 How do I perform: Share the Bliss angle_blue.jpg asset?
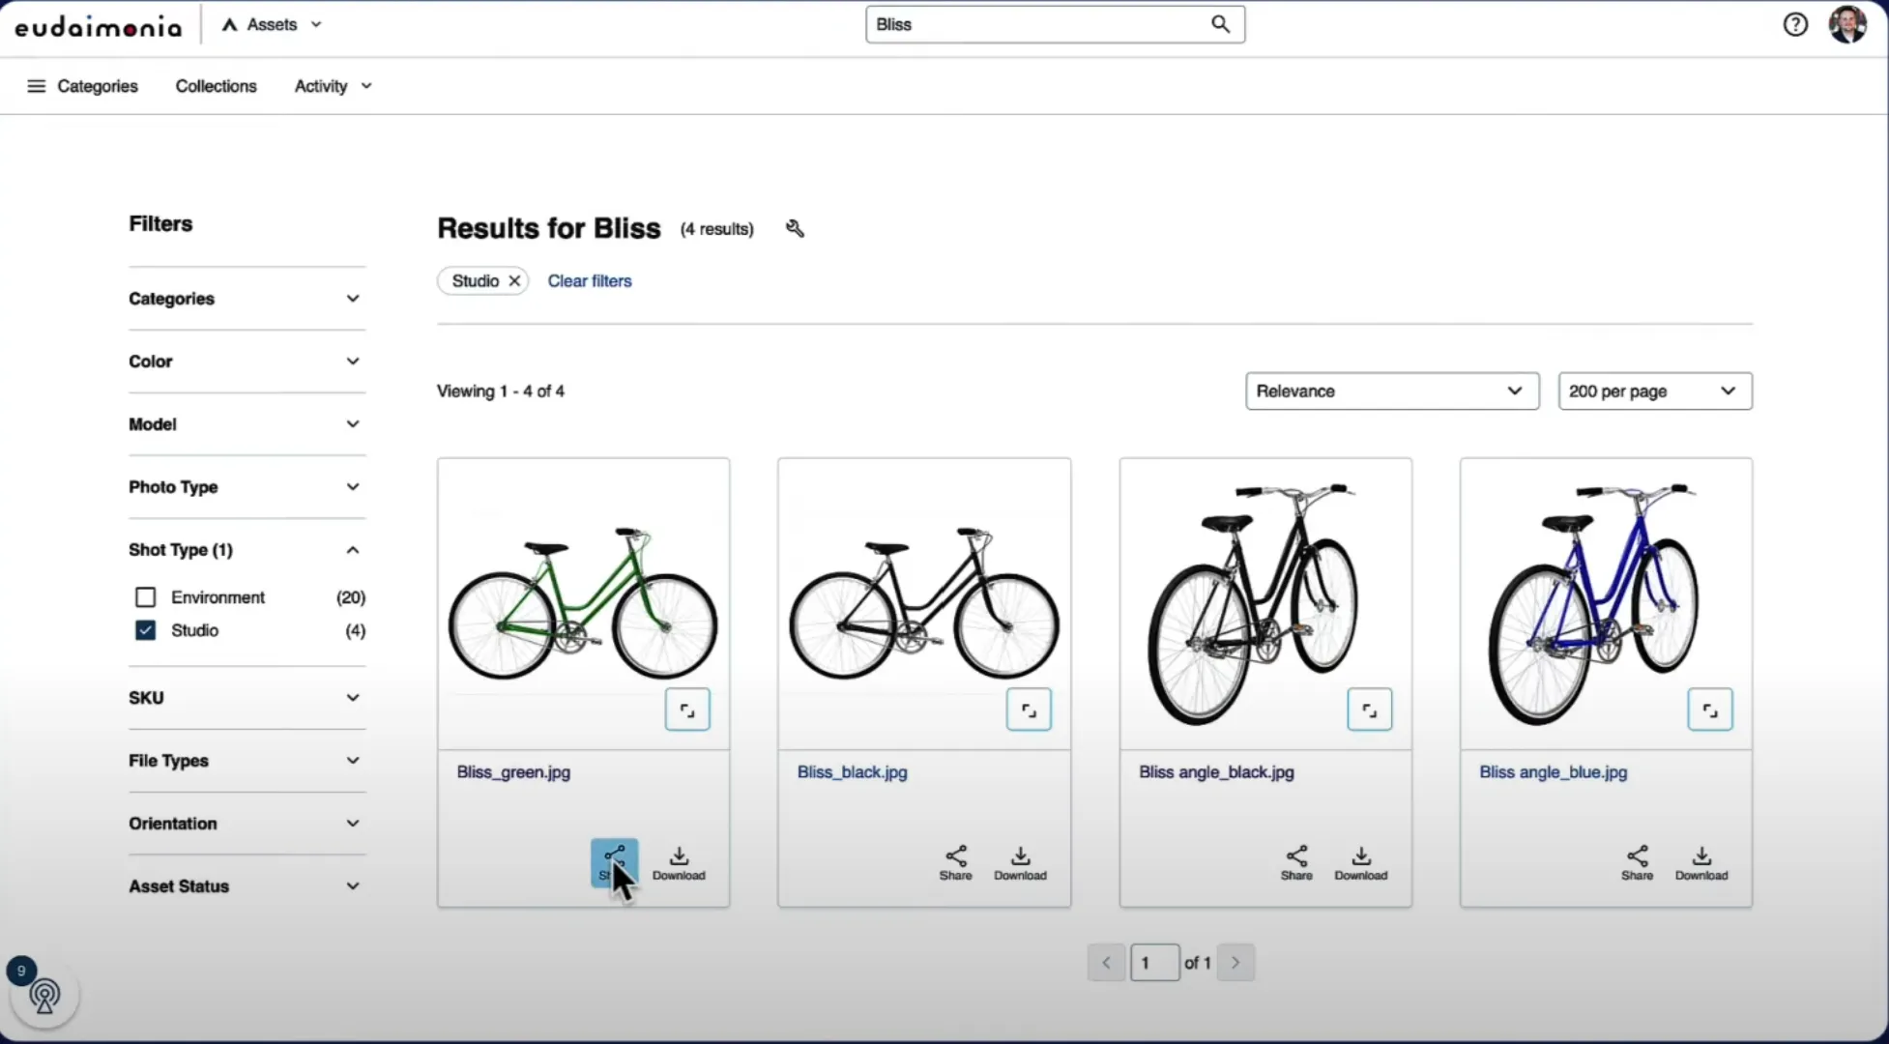pyautogui.click(x=1637, y=863)
